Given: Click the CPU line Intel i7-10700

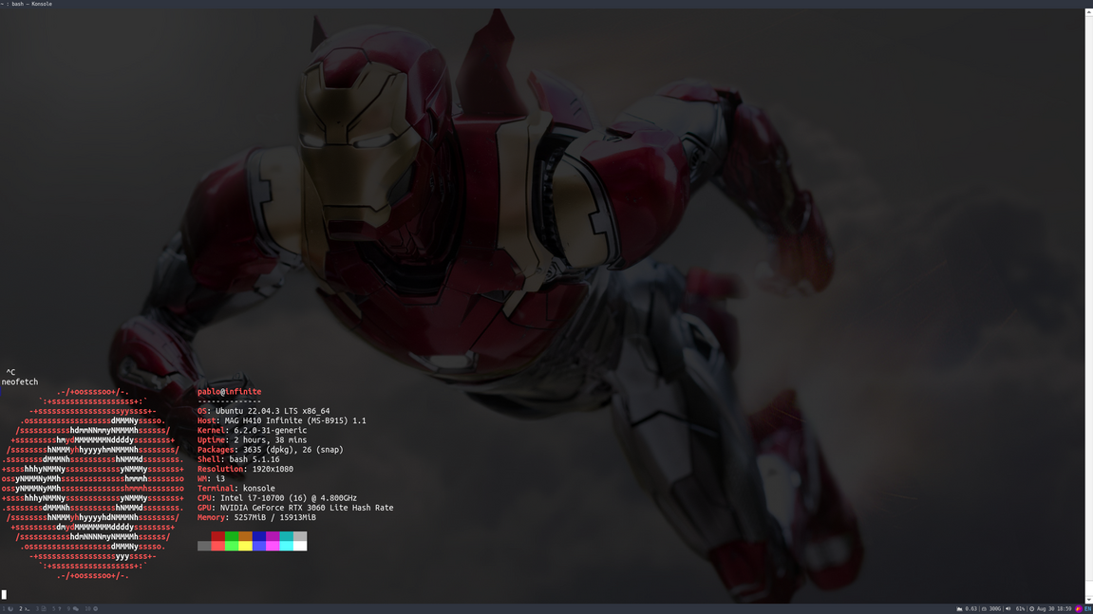Looking at the screenshot, I should tap(276, 498).
